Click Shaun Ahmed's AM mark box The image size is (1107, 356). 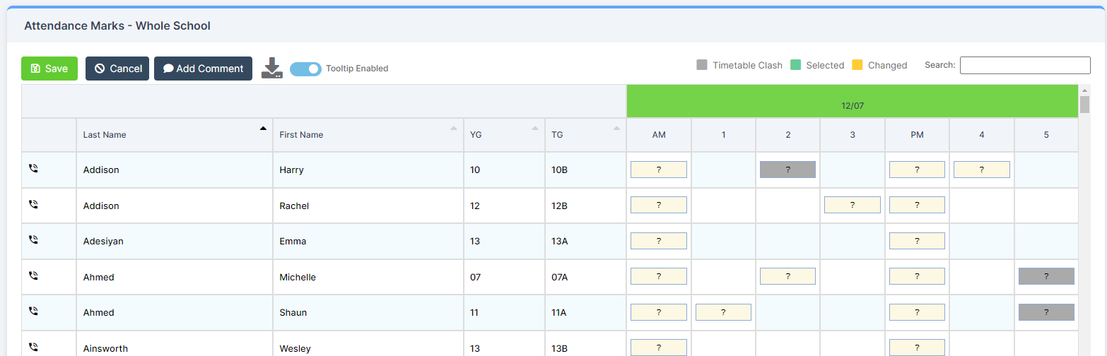pyautogui.click(x=659, y=312)
